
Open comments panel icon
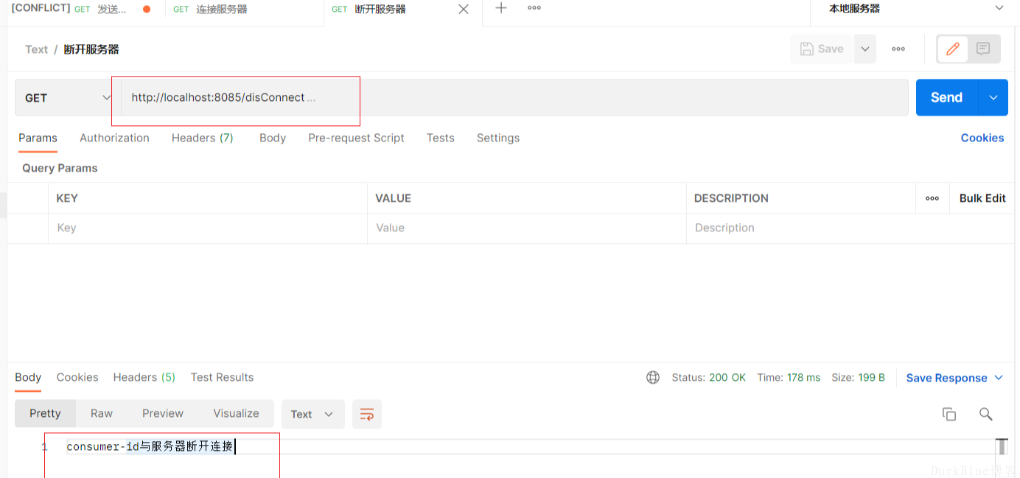[x=983, y=49]
